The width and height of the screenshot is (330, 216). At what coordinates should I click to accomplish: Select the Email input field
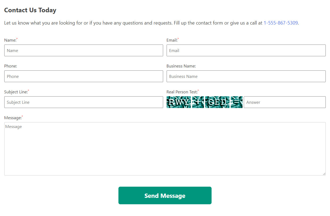[246, 50]
